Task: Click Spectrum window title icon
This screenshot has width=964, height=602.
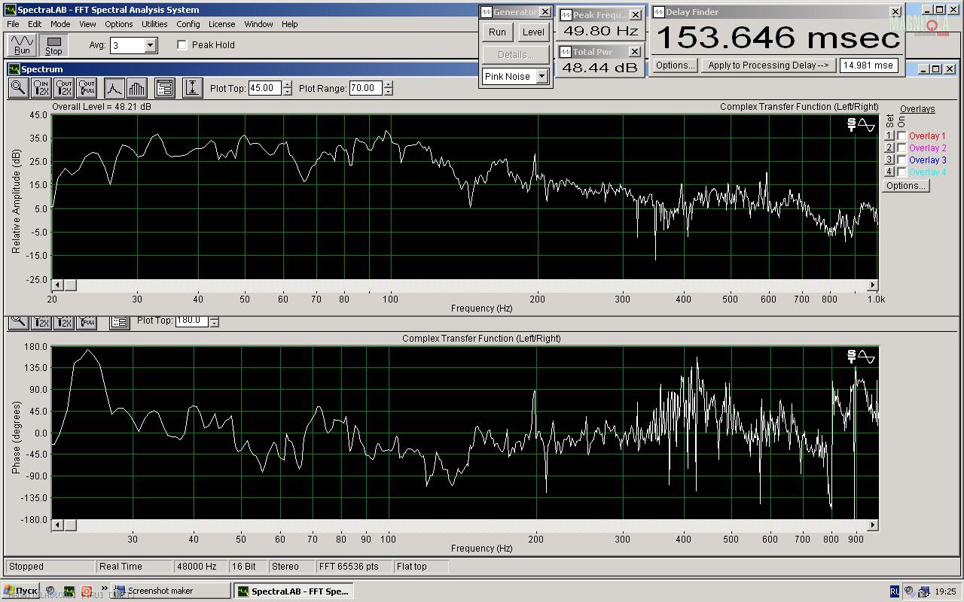Action: pyautogui.click(x=14, y=69)
